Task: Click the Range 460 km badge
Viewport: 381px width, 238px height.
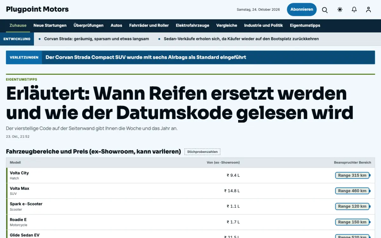Action: [352, 191]
